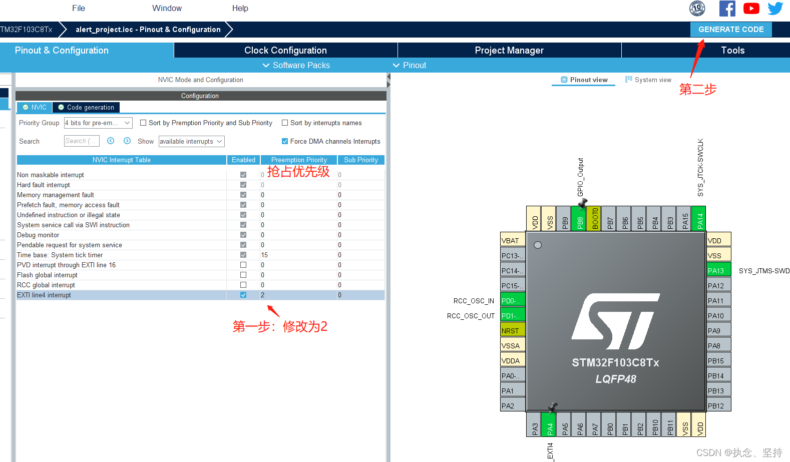Enable RCC global interrupt
790x462 pixels.
pos(243,285)
